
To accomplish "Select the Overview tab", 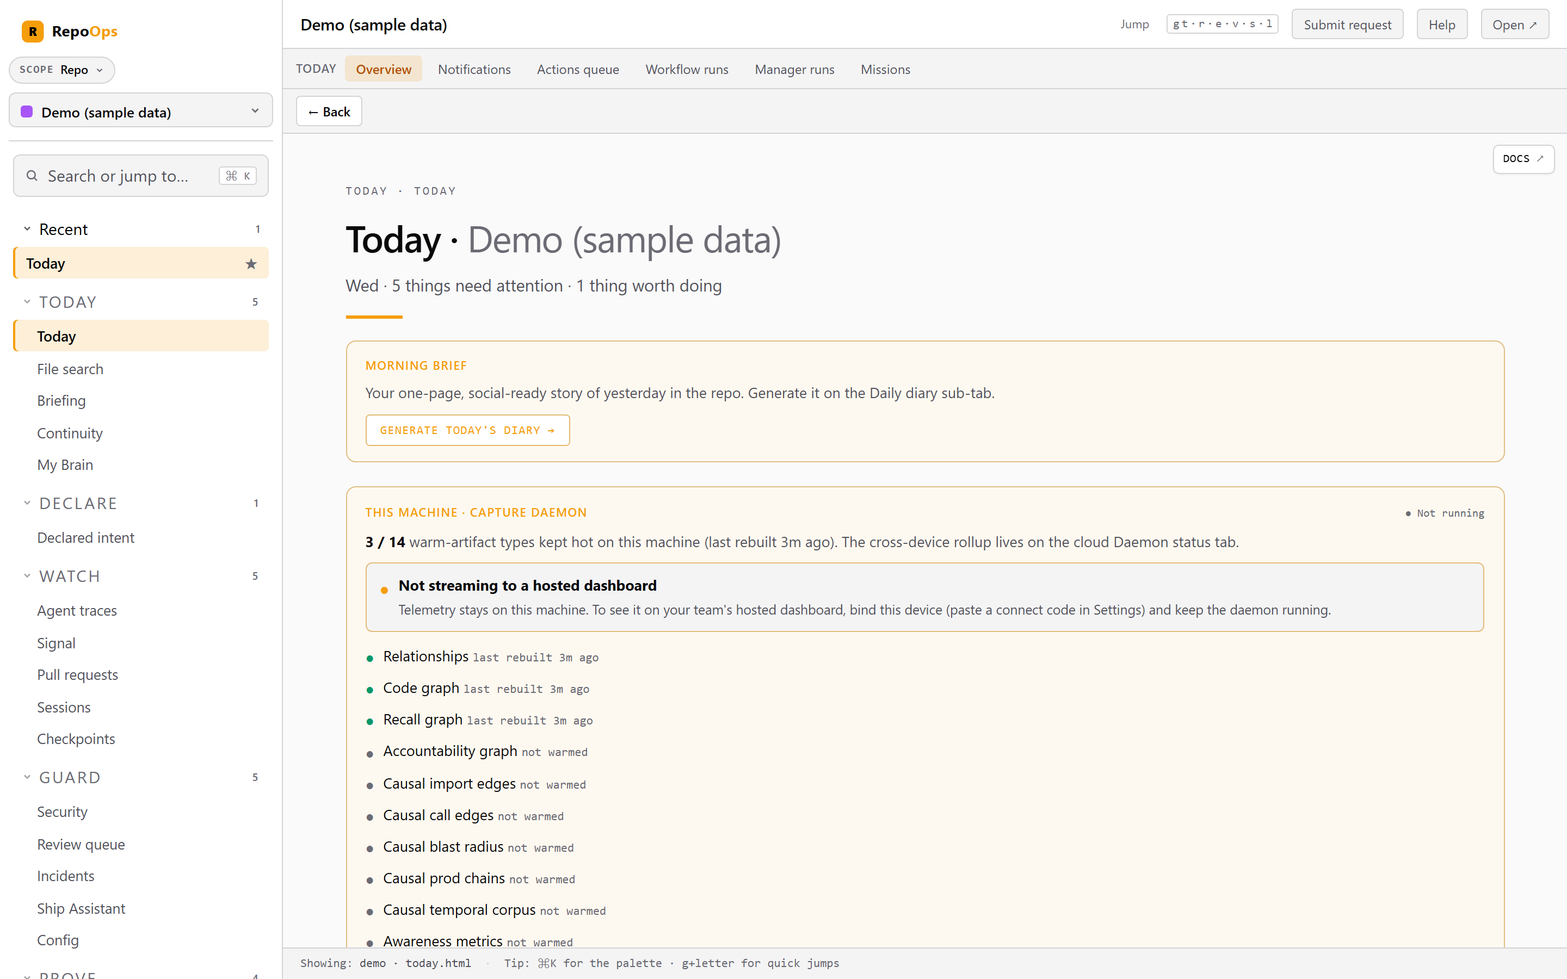I will pyautogui.click(x=384, y=69).
